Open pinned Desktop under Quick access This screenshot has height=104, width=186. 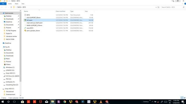[9, 16]
